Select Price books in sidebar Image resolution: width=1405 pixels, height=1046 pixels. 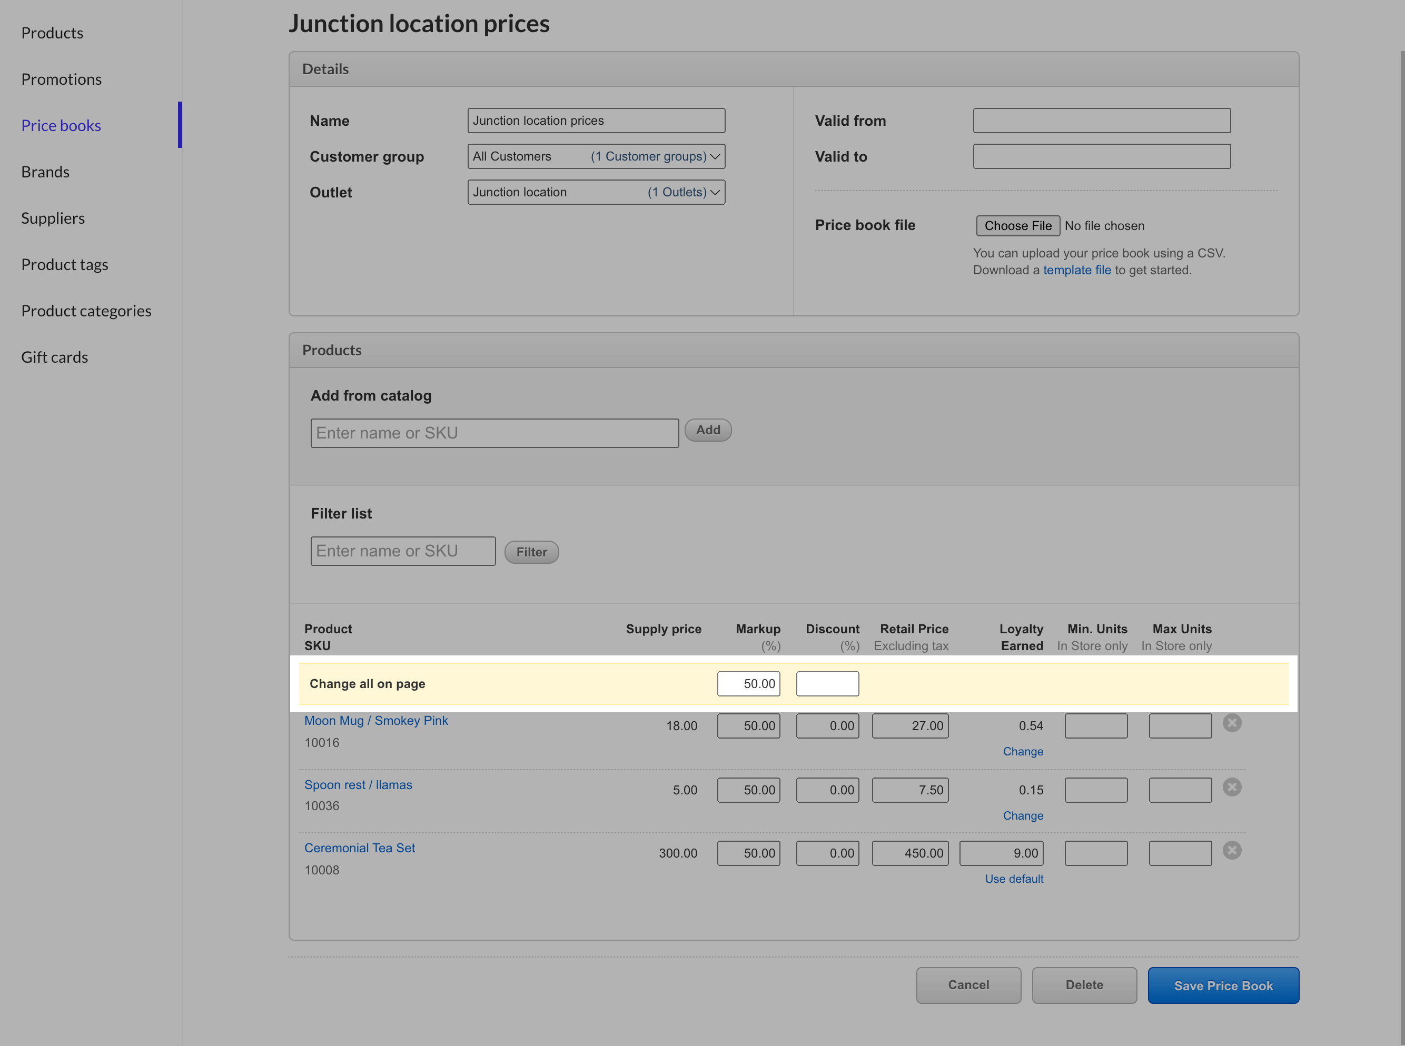pos(61,125)
